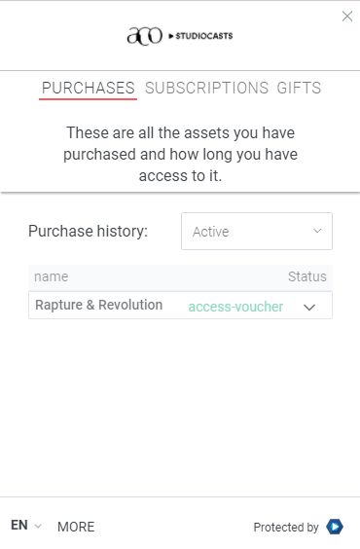Open the EN language selector

(x=26, y=526)
